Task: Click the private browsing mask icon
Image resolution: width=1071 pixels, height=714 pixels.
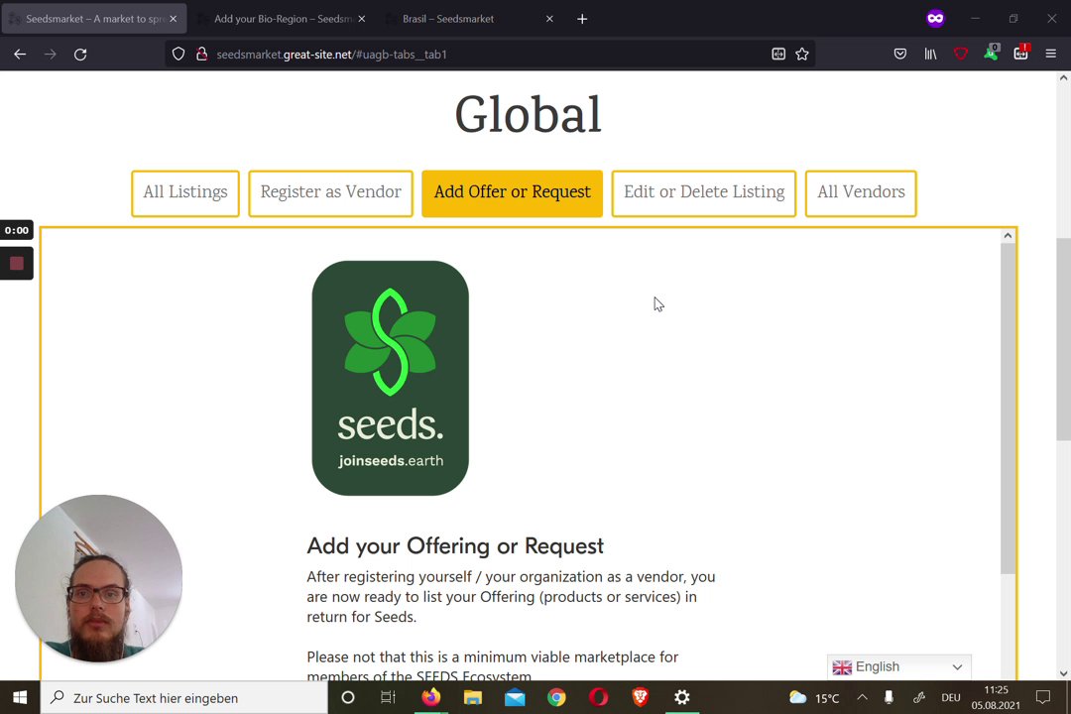Action: coord(935,19)
